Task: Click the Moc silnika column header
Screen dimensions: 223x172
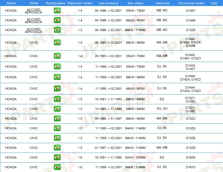Action: 135,3
